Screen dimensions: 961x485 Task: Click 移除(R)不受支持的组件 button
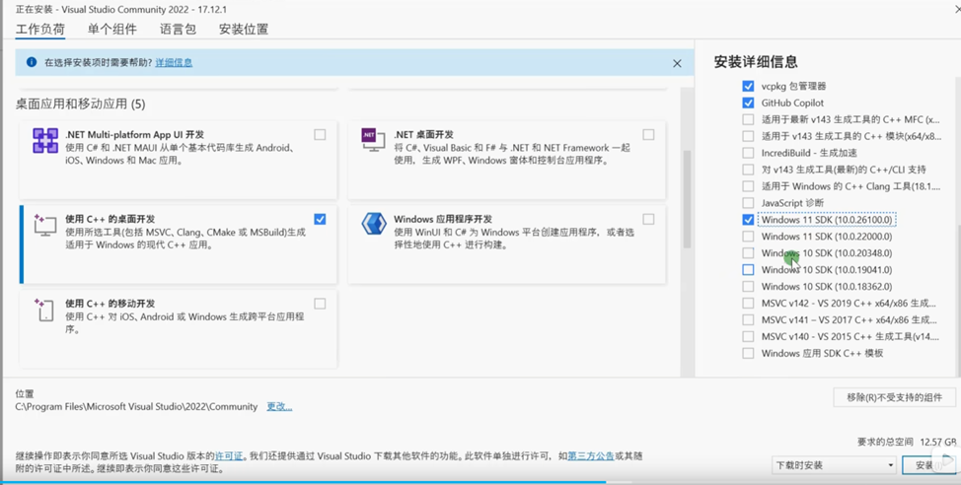[x=895, y=397]
